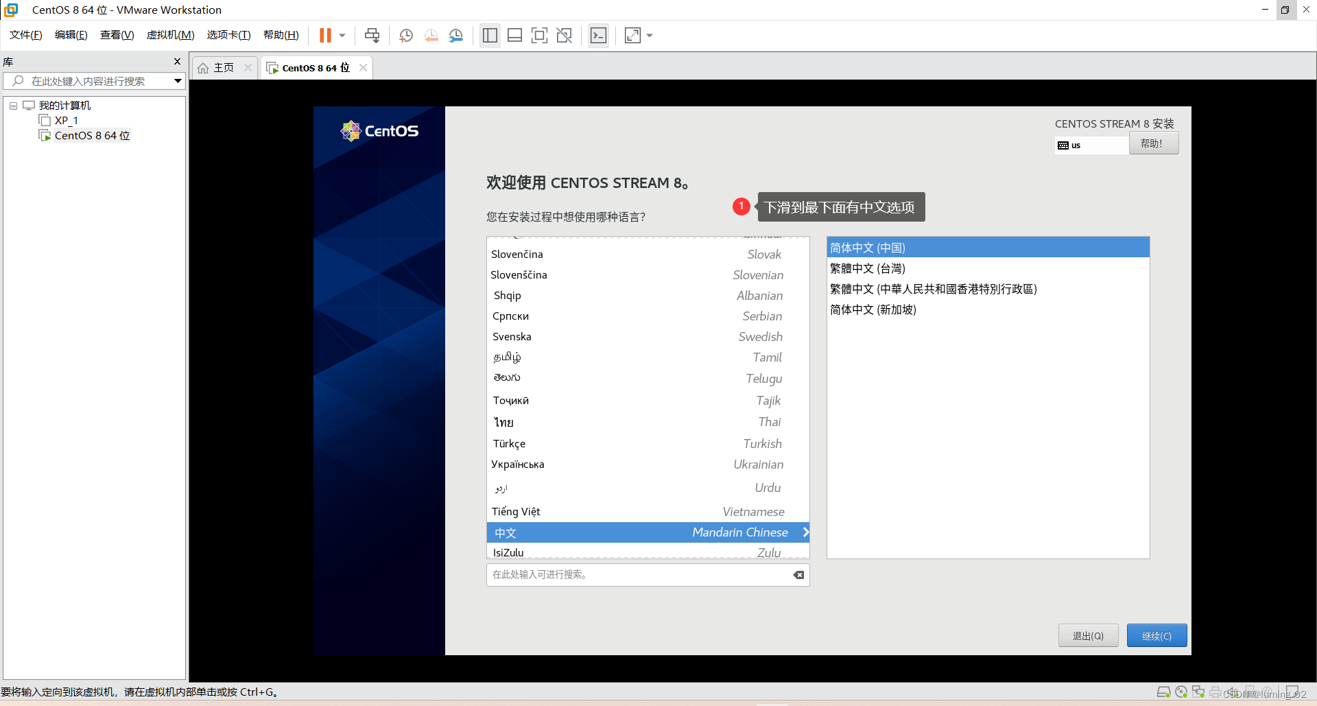Choose 简体中文 (新加坡) locale
This screenshot has width=1317, height=706.
pos(988,309)
